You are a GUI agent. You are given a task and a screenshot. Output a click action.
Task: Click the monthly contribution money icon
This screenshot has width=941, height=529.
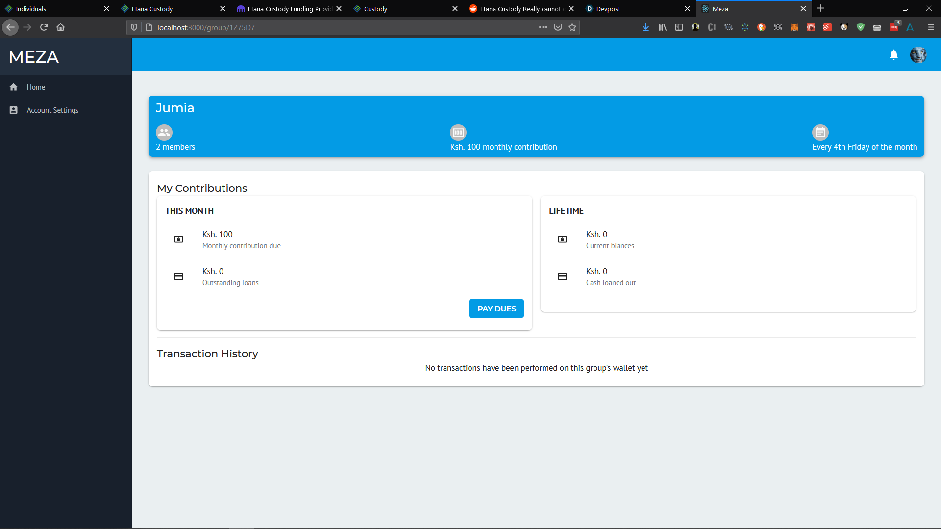click(458, 132)
